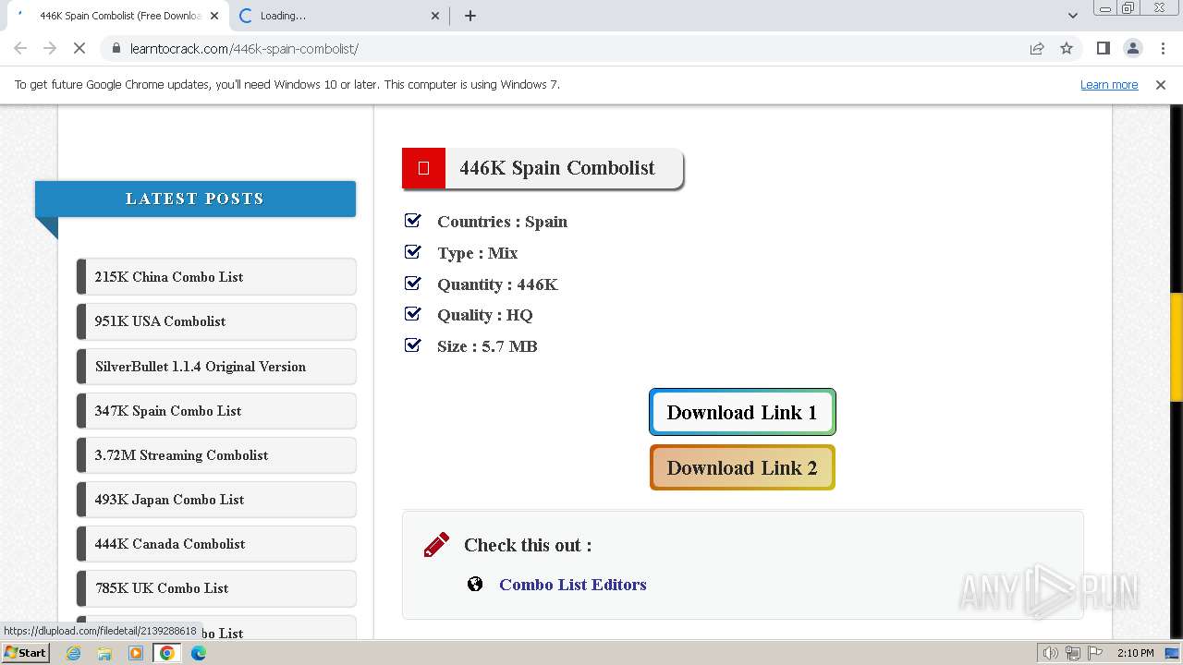
Task: Switch to the Loading tab
Action: coord(340,16)
